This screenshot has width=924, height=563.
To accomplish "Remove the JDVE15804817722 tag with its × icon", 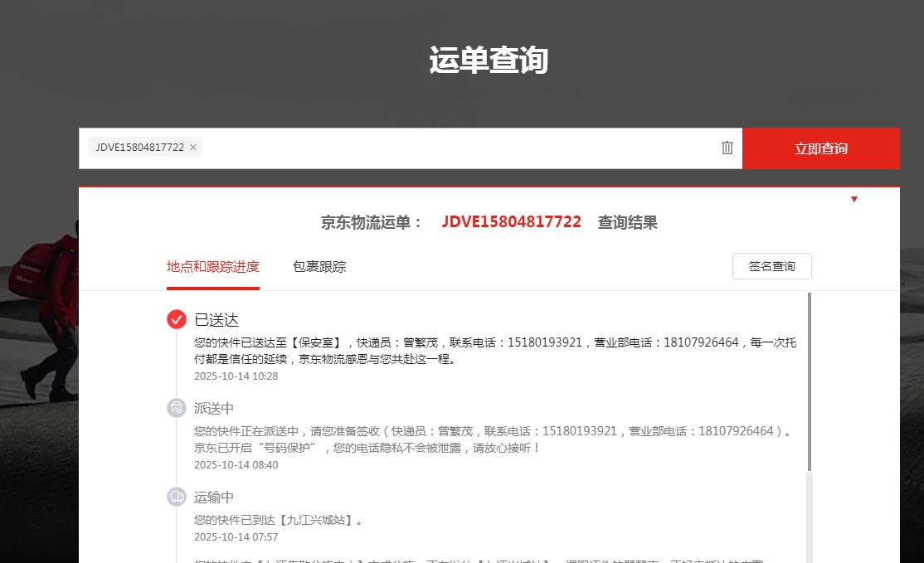I will click(x=193, y=148).
